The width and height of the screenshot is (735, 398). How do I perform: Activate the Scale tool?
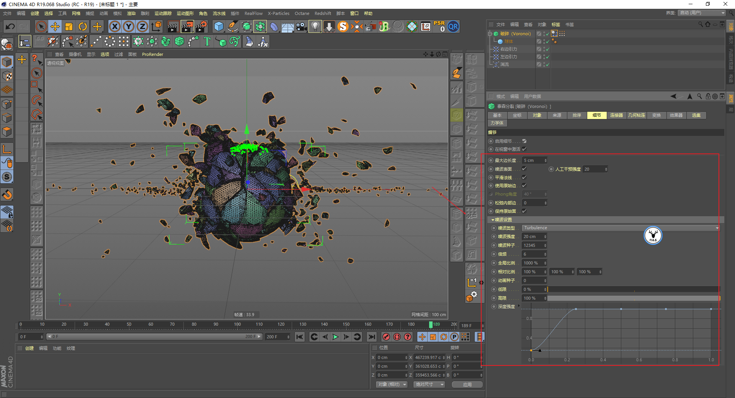69,26
